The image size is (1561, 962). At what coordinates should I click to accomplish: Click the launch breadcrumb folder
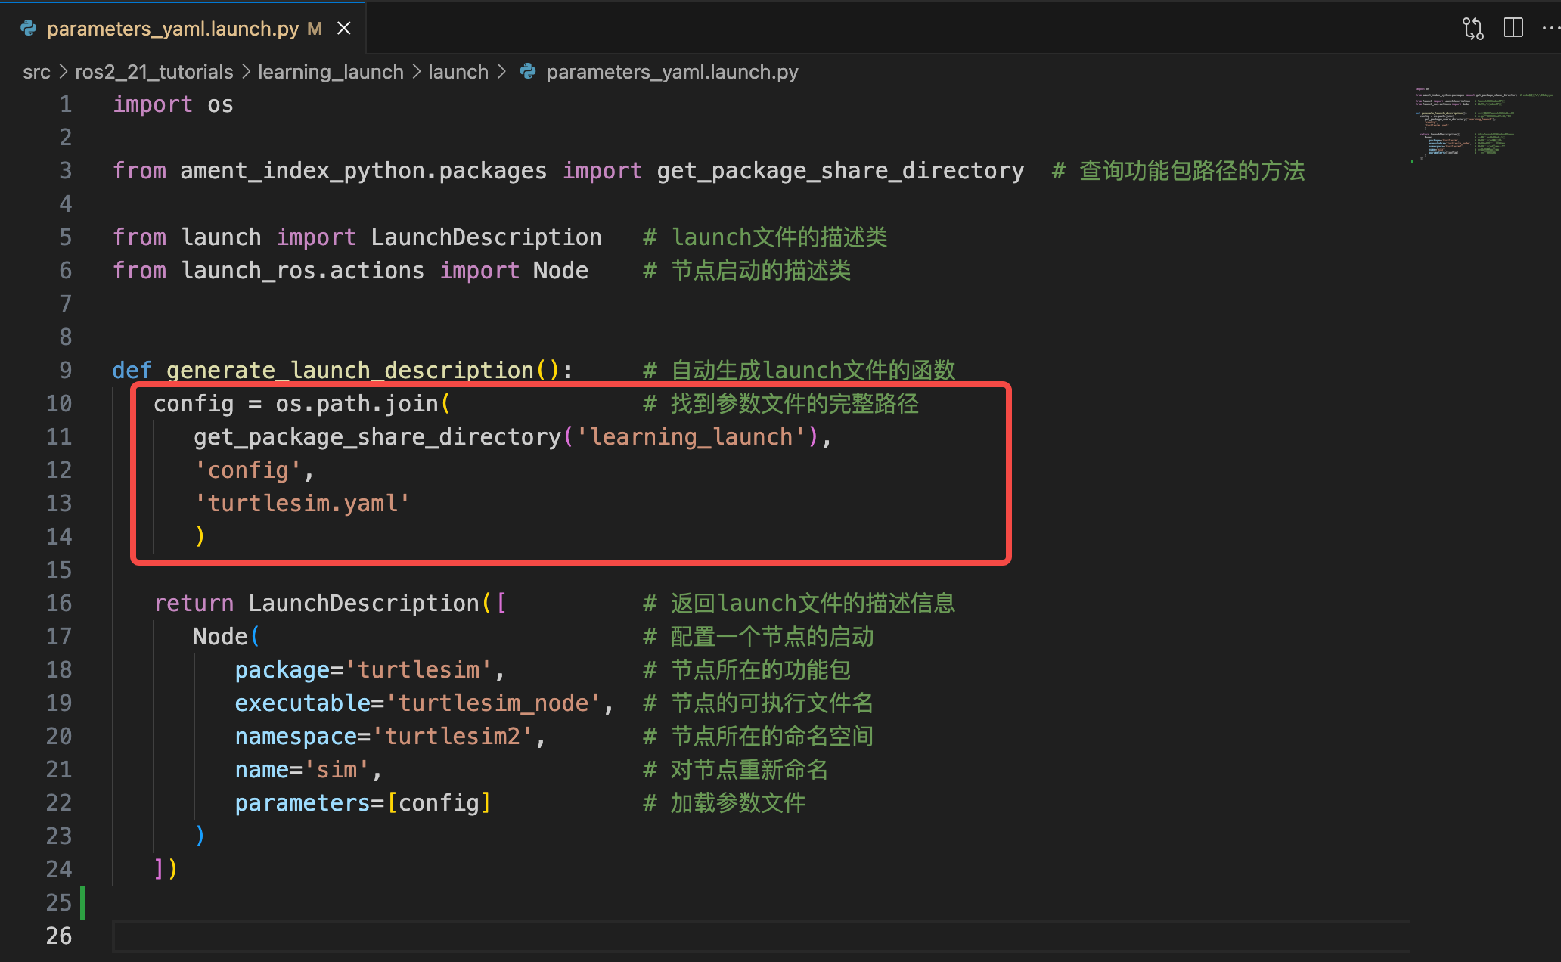pyautogui.click(x=458, y=72)
